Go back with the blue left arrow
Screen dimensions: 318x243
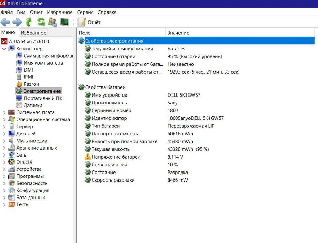click(x=5, y=22)
